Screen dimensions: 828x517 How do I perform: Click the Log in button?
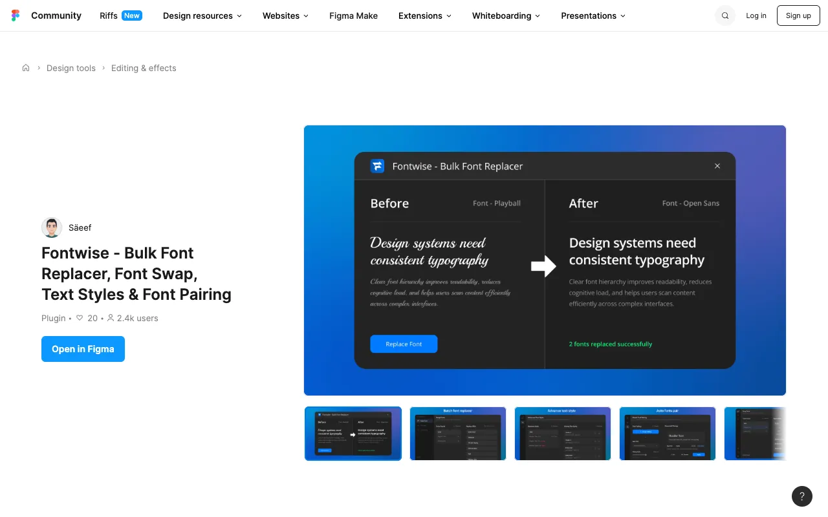click(x=756, y=16)
